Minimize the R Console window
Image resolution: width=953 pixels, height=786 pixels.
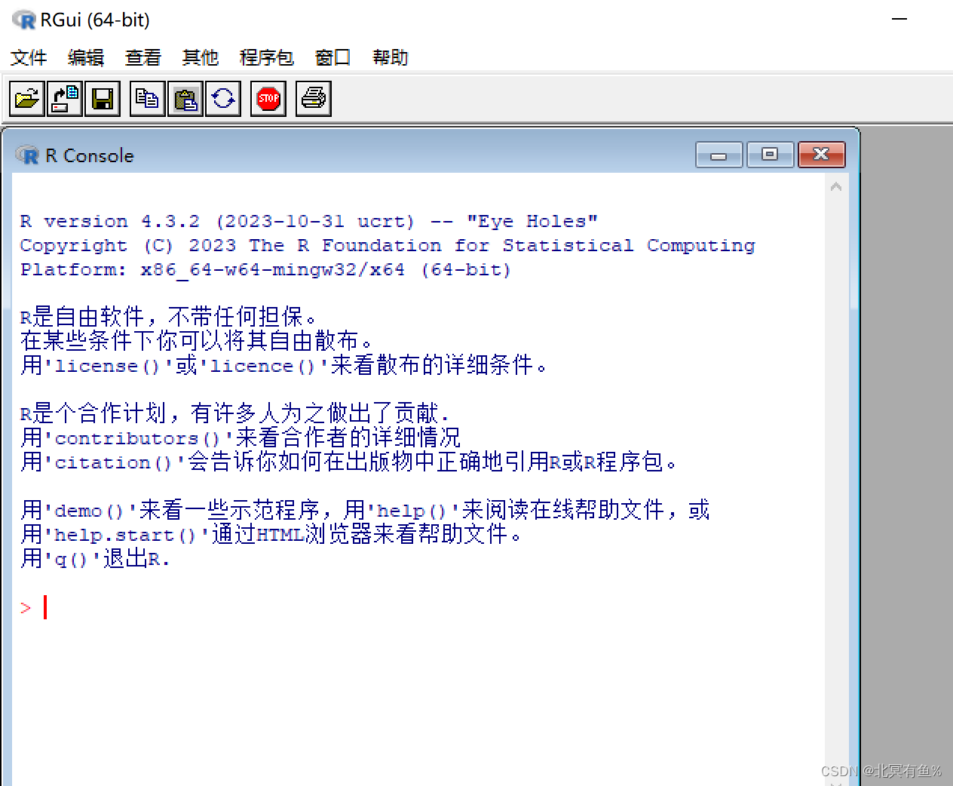(x=719, y=155)
